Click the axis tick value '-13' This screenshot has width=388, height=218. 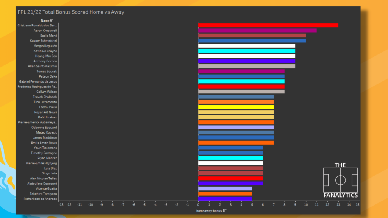[x=61, y=205]
